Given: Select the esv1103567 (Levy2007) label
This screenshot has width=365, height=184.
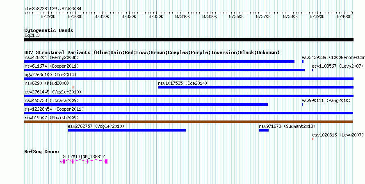Looking at the screenshot, I should pos(338,66).
